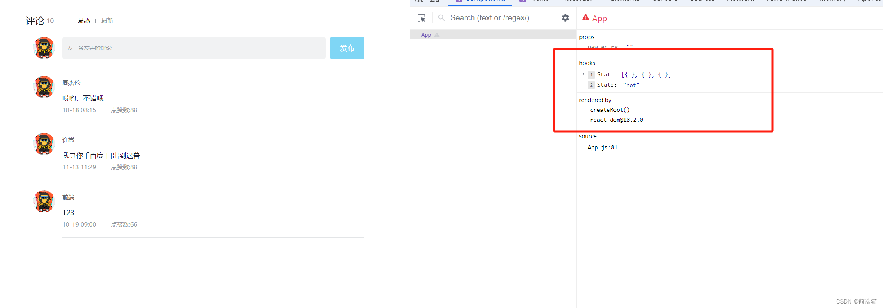This screenshot has height=308, width=883.
Task: Click 周杰伦's avatar image
Action: (x=44, y=87)
